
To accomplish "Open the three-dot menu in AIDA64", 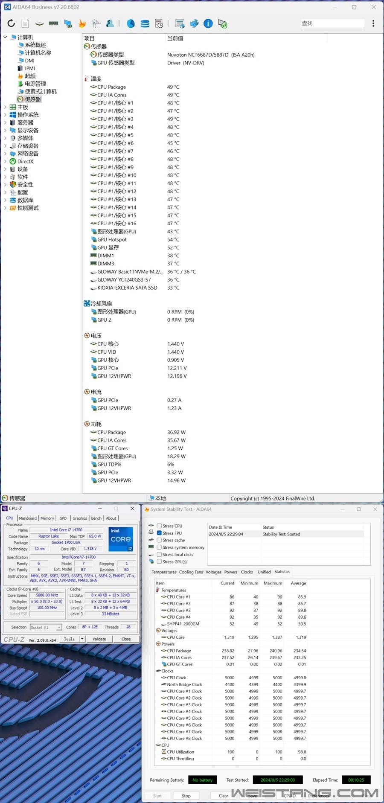I will point(373,23).
